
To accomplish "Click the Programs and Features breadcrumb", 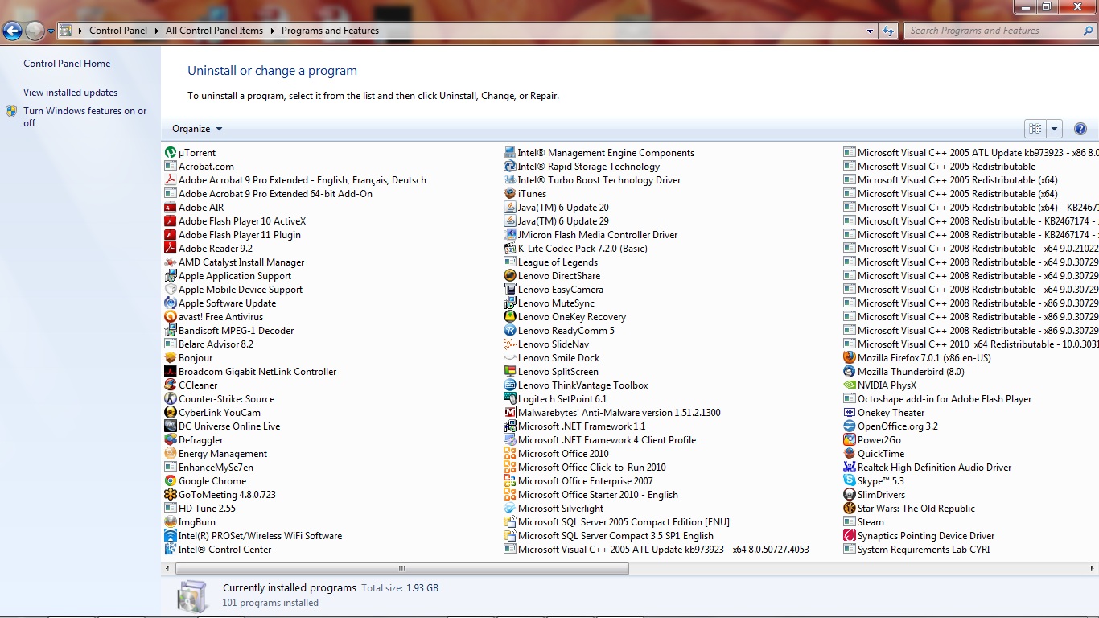I will pyautogui.click(x=330, y=31).
